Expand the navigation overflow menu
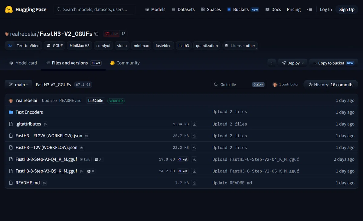 tap(309, 9)
